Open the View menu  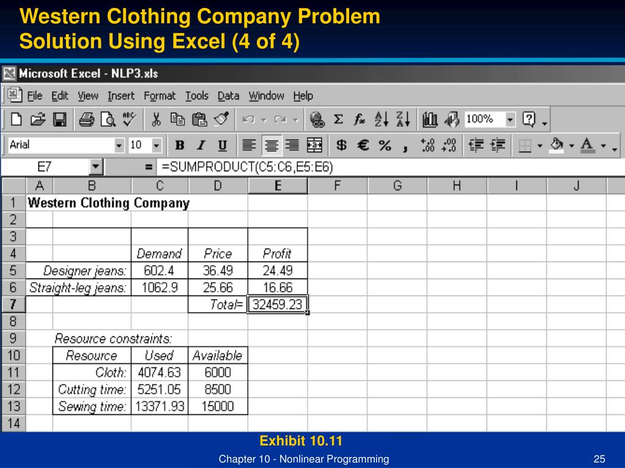point(88,96)
